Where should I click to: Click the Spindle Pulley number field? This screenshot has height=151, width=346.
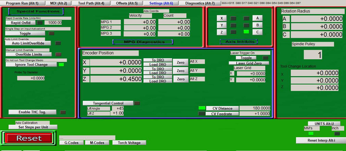(313, 55)
